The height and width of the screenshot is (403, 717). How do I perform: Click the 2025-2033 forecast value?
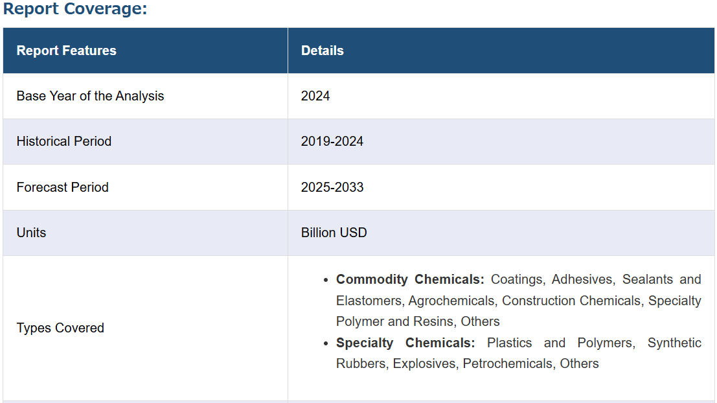[332, 187]
